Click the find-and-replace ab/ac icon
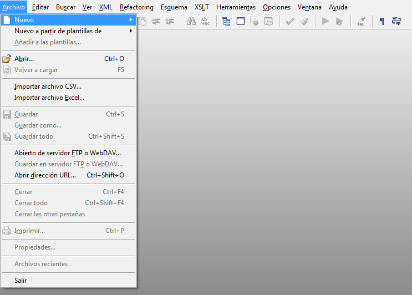The height and width of the screenshot is (295, 412). click(x=205, y=21)
